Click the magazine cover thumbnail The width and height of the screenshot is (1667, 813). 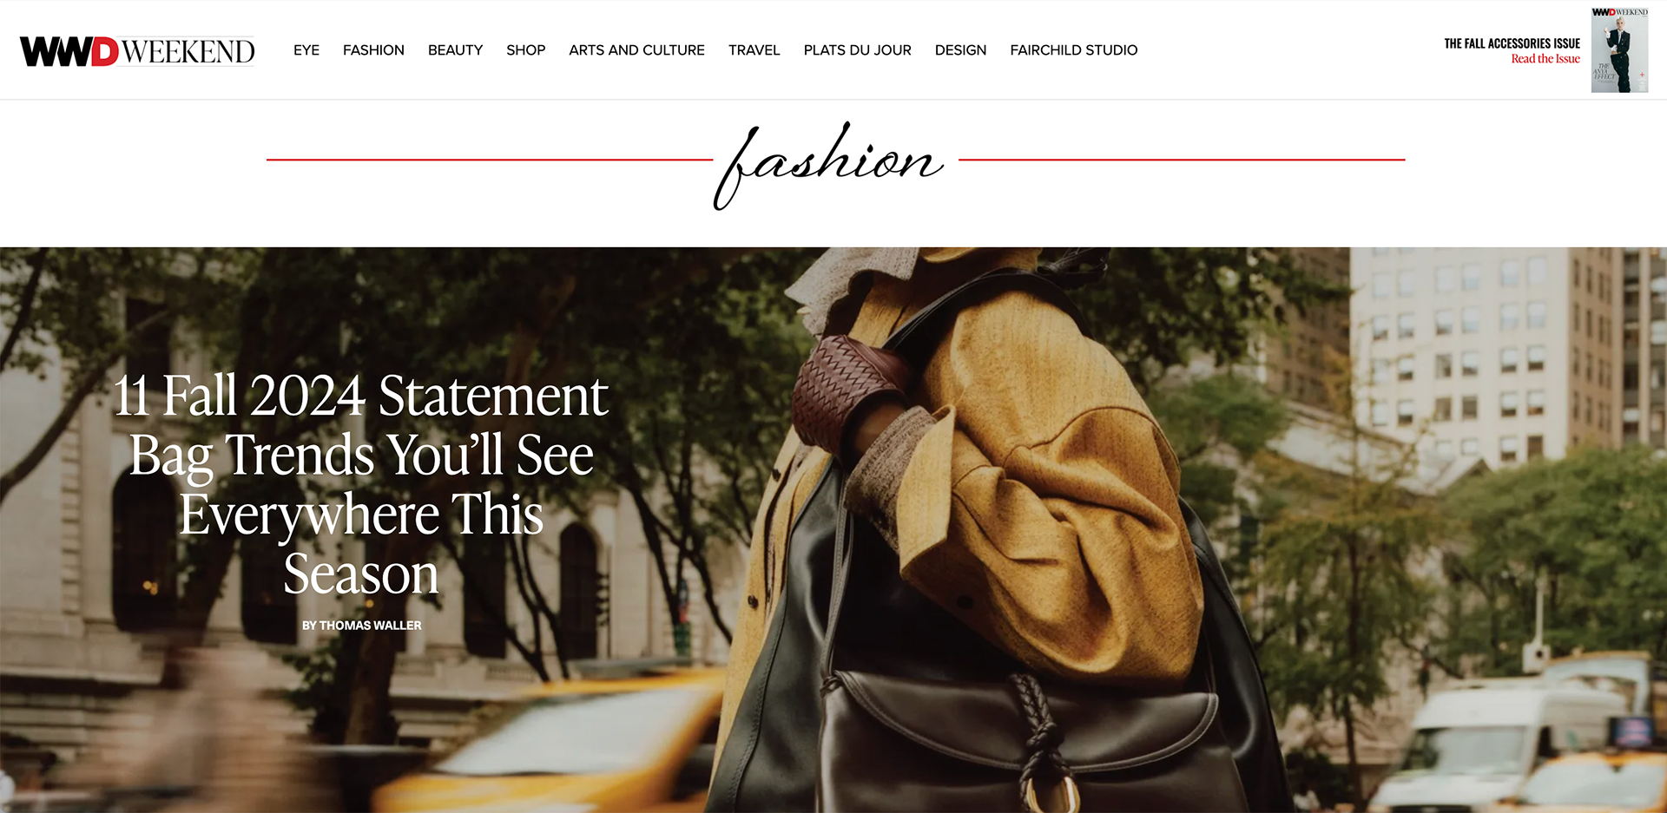(x=1619, y=49)
